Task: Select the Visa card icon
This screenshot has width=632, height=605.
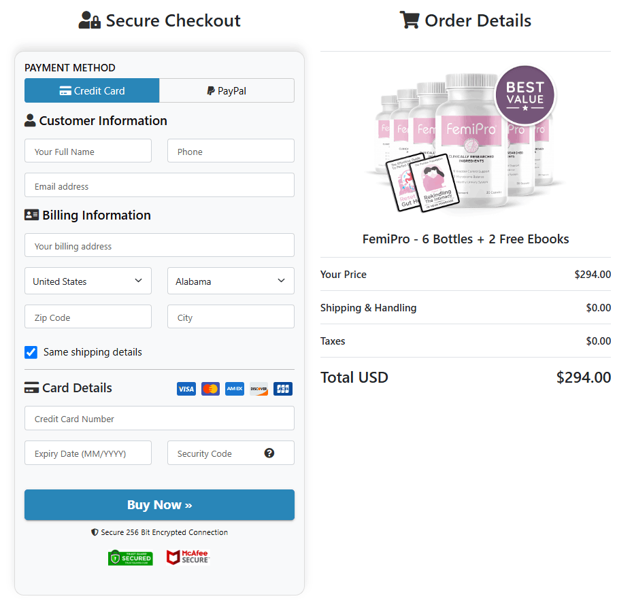Action: pyautogui.click(x=186, y=388)
